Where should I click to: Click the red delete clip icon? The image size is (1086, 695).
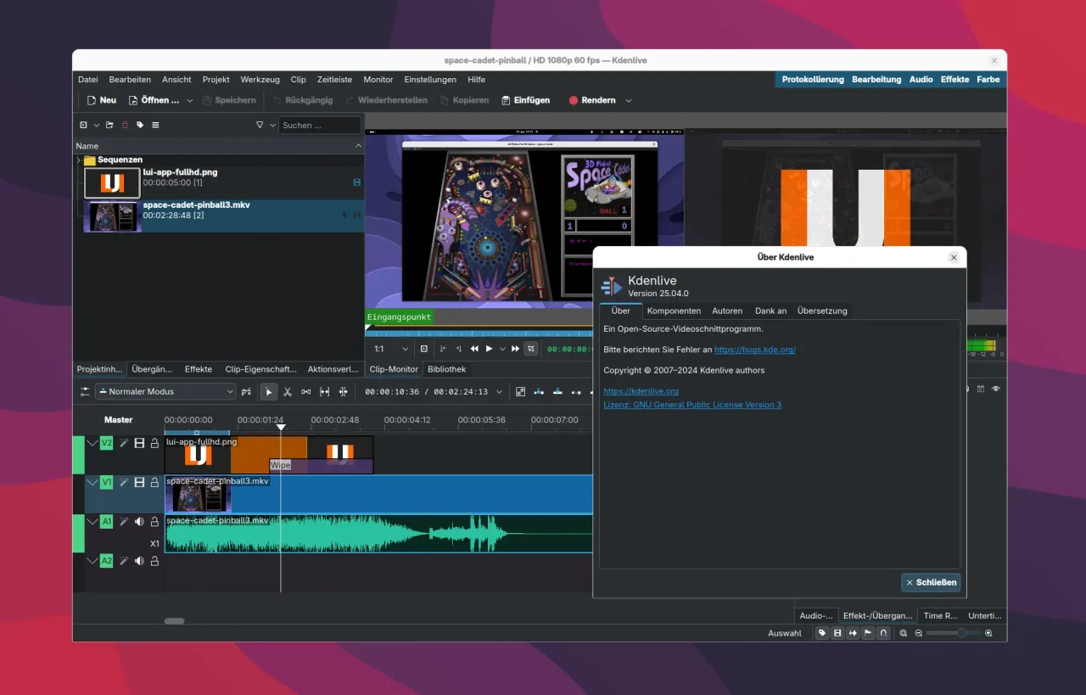[x=125, y=125]
